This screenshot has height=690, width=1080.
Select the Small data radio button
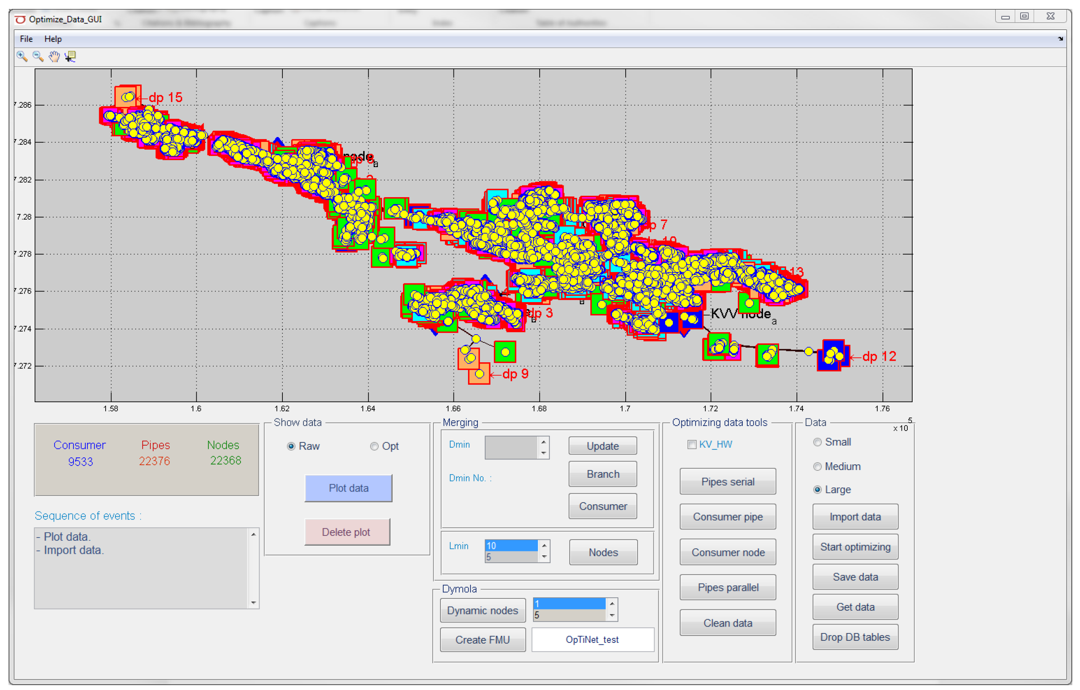click(x=817, y=442)
